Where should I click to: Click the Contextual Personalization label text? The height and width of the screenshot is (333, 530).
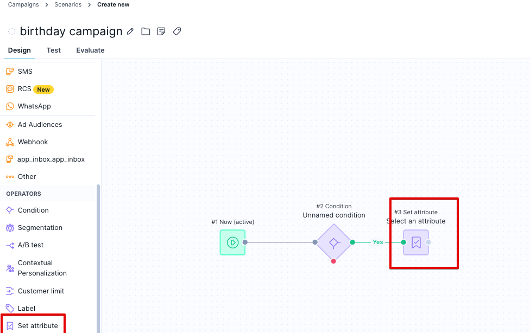coord(42,268)
